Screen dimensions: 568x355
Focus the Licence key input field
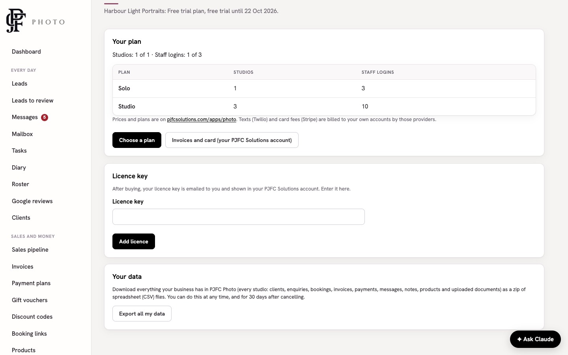(239, 217)
